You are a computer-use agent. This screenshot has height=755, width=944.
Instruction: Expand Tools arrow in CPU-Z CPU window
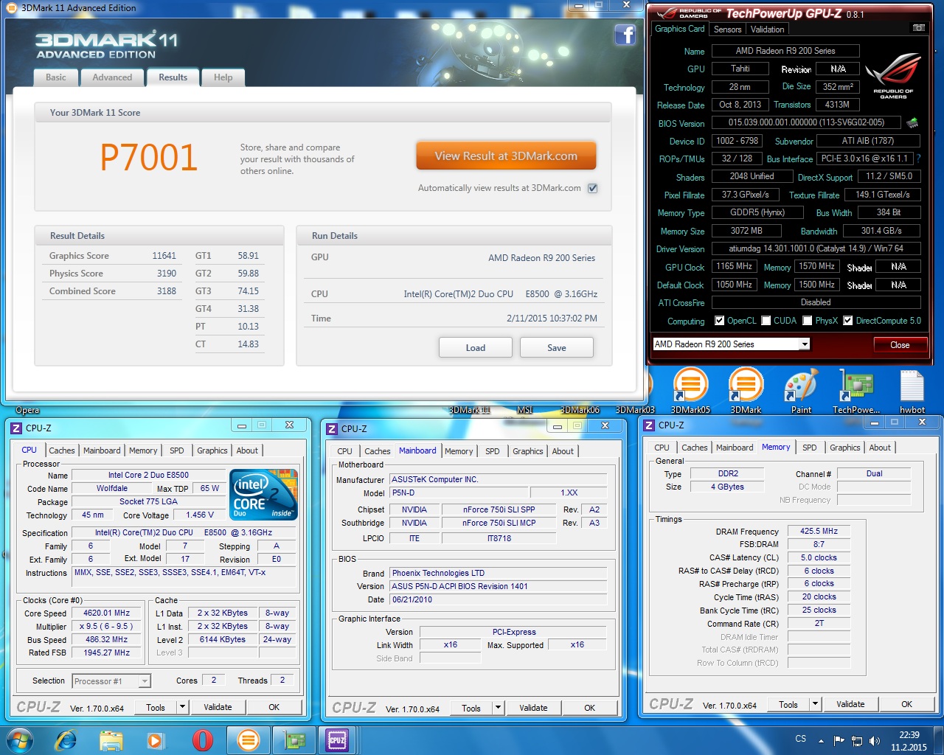[x=182, y=707]
